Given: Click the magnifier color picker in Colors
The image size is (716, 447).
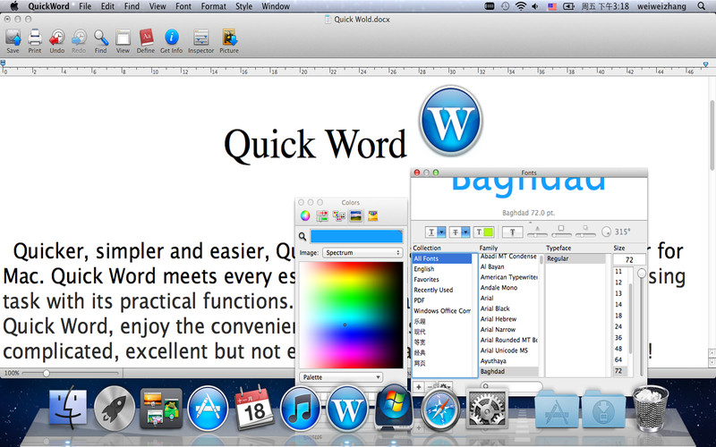Looking at the screenshot, I should [x=303, y=236].
